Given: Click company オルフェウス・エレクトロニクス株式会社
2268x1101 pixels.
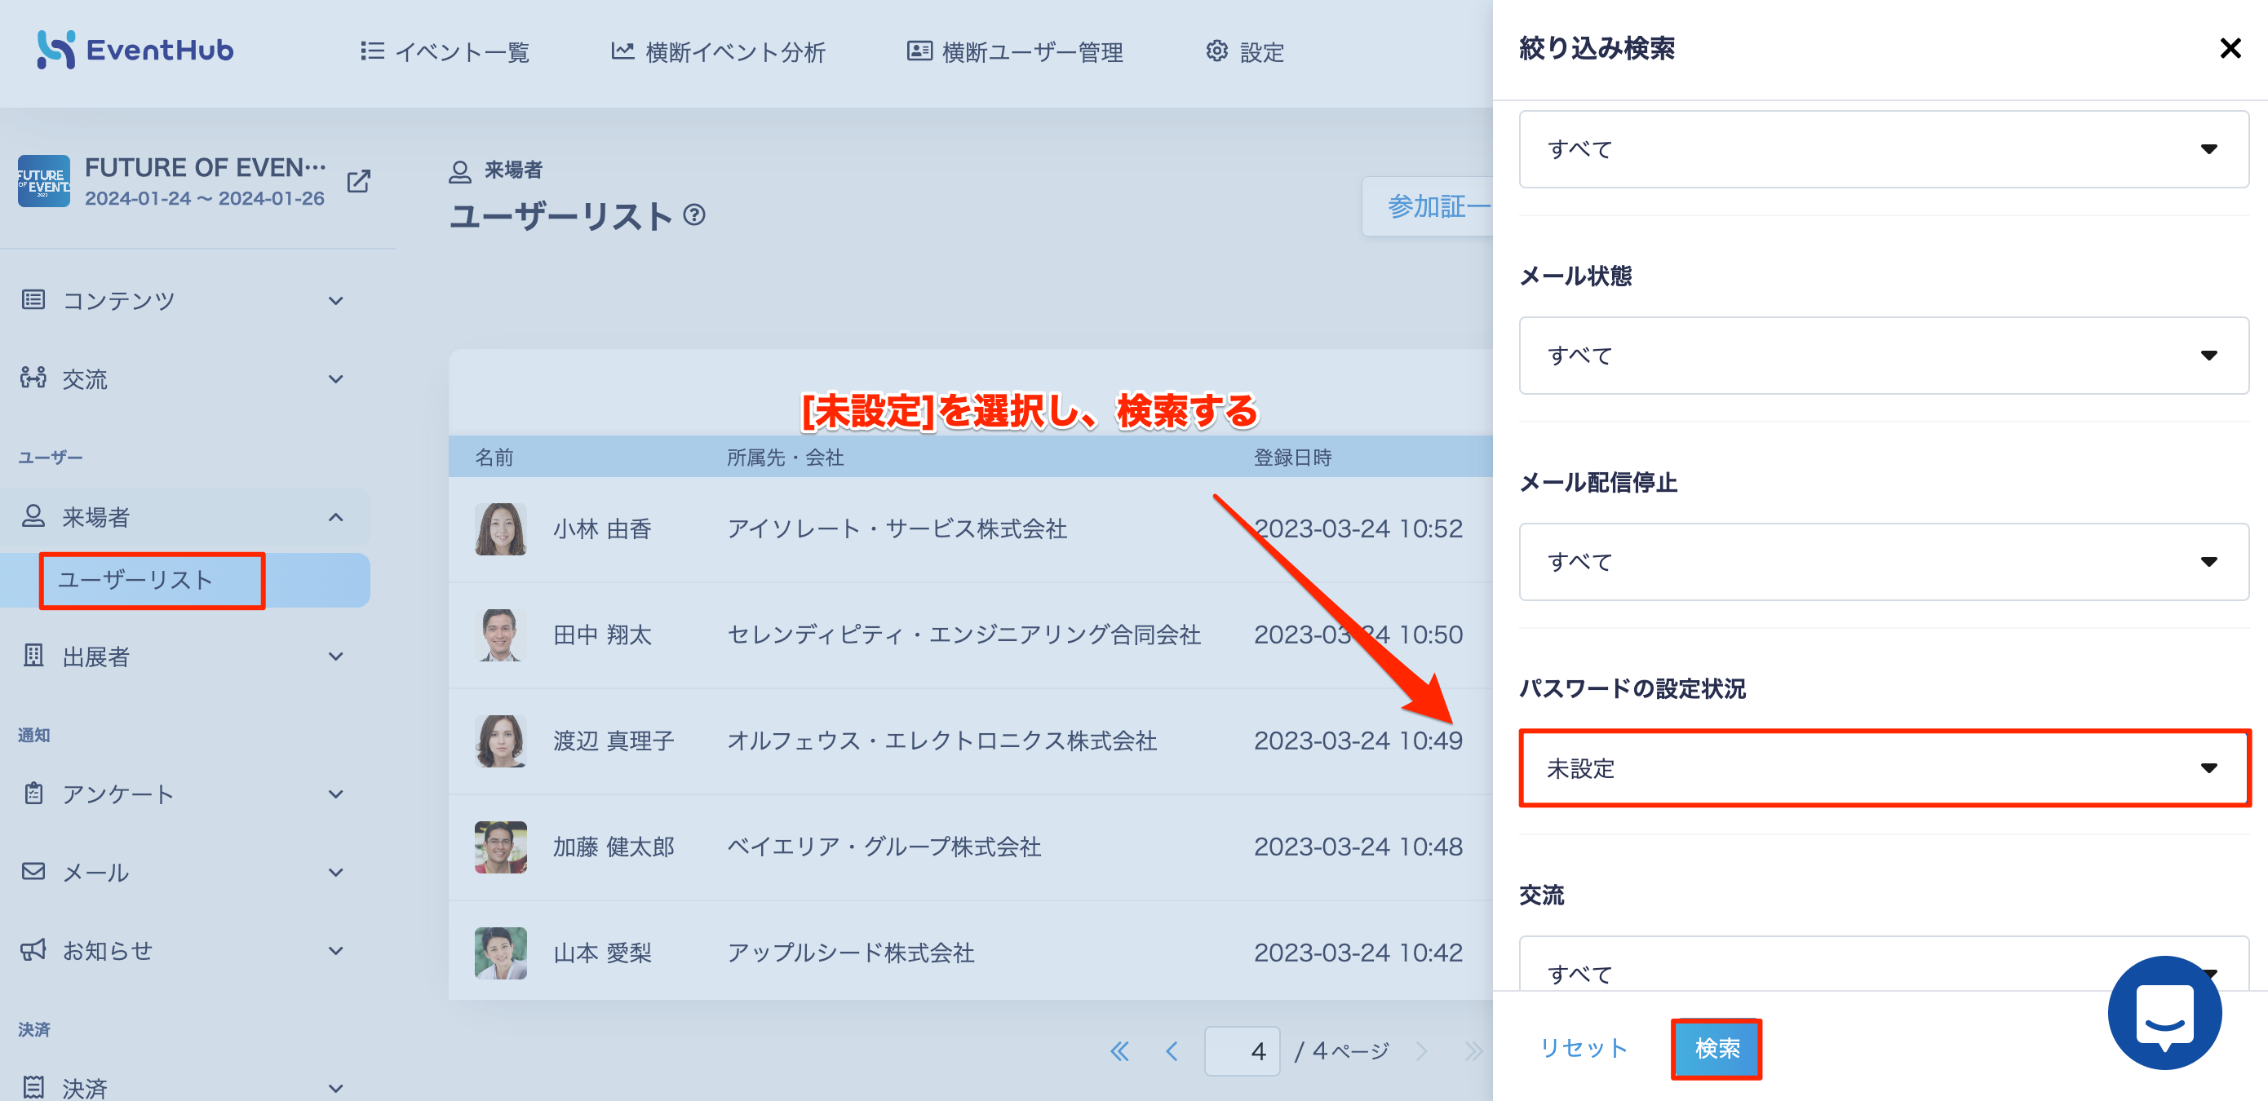Looking at the screenshot, I should pyautogui.click(x=941, y=741).
